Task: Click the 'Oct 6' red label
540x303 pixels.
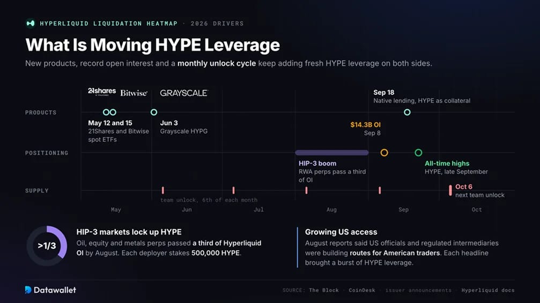Action: coord(464,187)
